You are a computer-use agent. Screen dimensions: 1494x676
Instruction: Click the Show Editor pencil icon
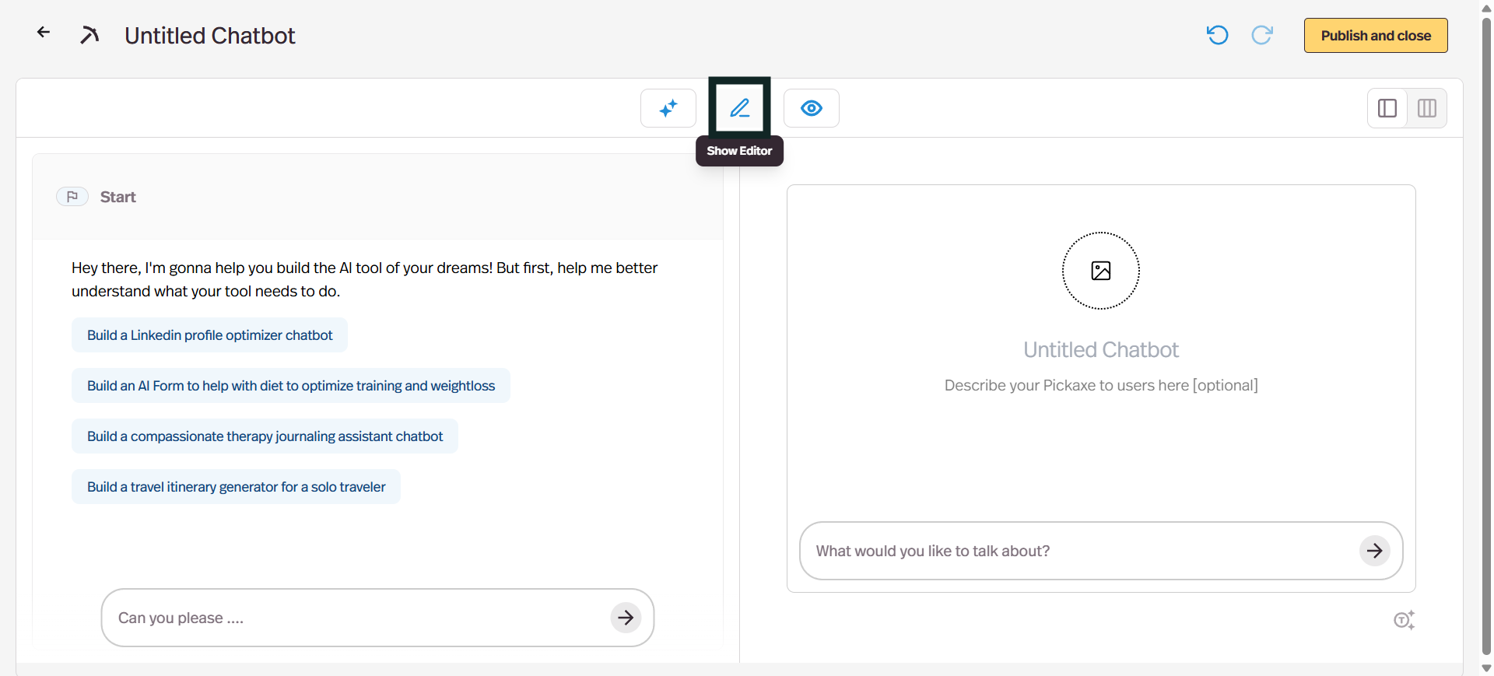[x=739, y=108]
